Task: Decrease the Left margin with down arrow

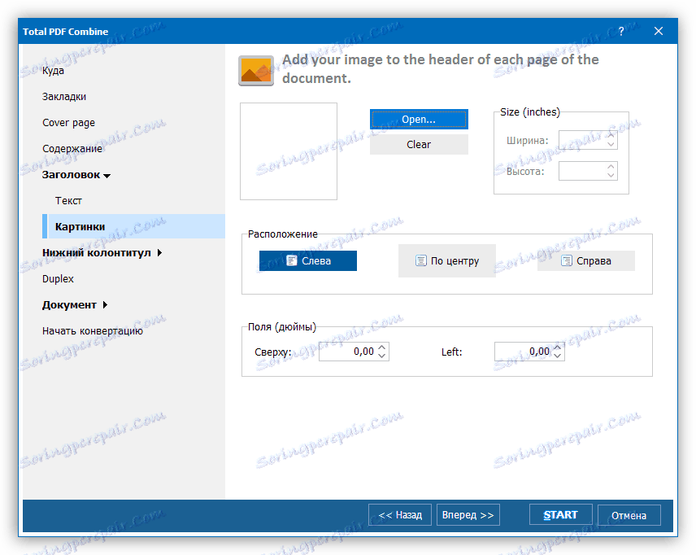Action: [x=558, y=356]
